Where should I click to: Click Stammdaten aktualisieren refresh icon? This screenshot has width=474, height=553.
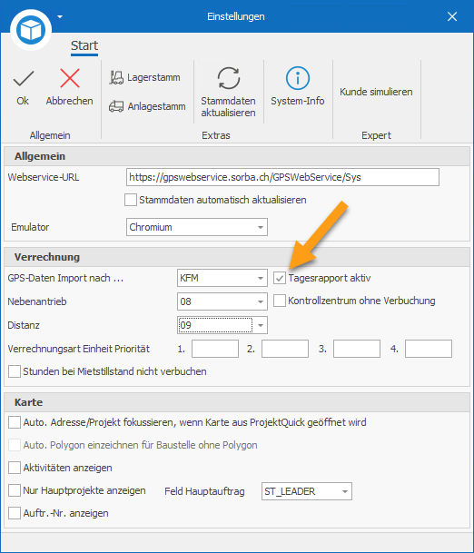[x=229, y=78]
